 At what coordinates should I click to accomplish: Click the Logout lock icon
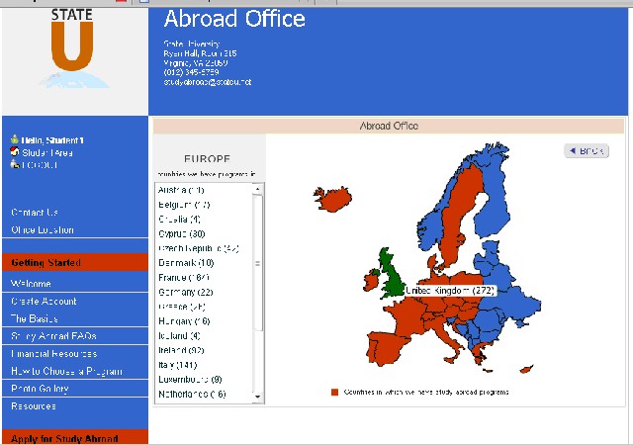14,164
